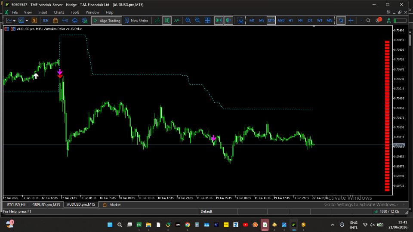Screen dimensions: 413x232
Task: Open the Windows Start menu
Action: 110,225
